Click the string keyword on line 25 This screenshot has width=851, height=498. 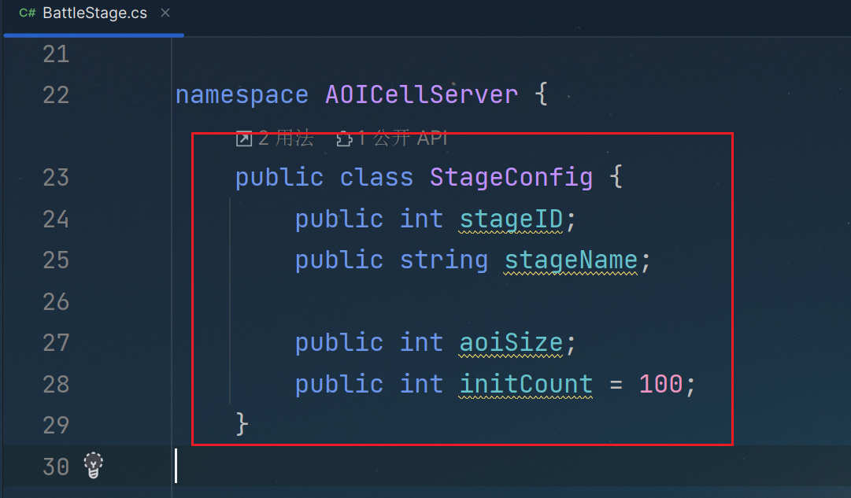[444, 260]
